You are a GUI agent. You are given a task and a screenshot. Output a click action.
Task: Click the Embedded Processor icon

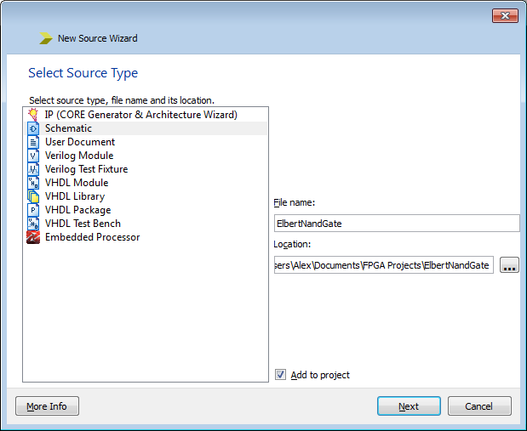(34, 237)
